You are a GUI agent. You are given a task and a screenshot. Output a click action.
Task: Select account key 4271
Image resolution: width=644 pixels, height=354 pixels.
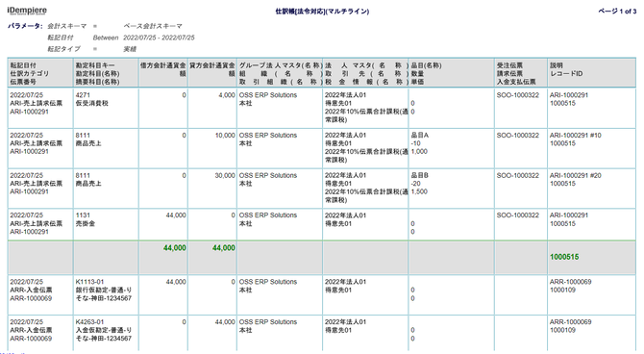pos(83,95)
